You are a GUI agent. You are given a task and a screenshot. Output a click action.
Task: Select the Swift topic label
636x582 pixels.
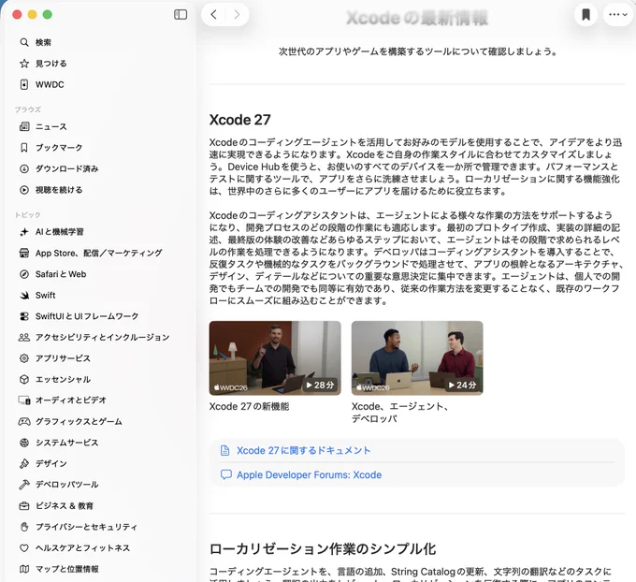tap(46, 295)
